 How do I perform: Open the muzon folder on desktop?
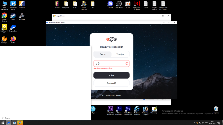(57, 5)
